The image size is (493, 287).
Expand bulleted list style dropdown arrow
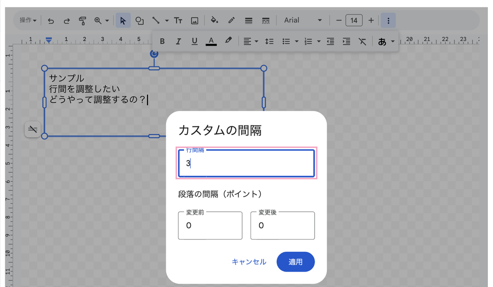(296, 42)
